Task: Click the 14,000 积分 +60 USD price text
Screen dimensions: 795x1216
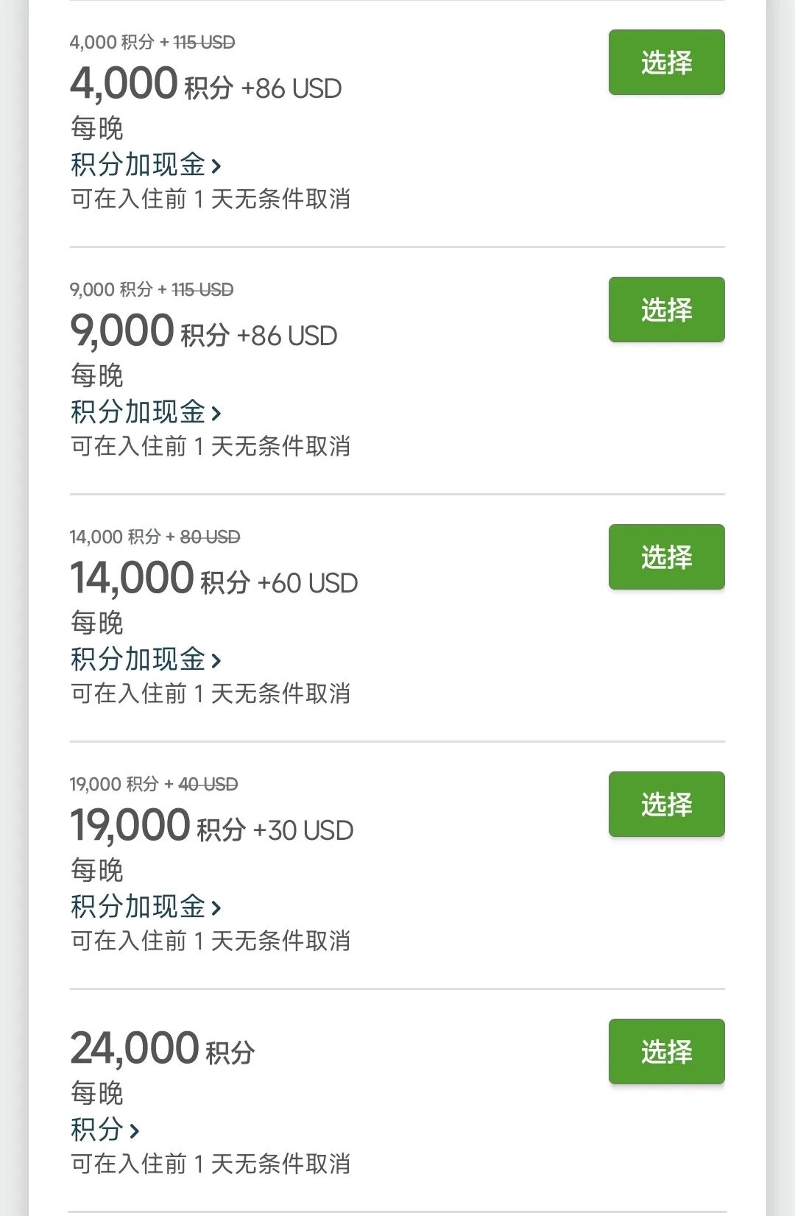Action: point(213,579)
